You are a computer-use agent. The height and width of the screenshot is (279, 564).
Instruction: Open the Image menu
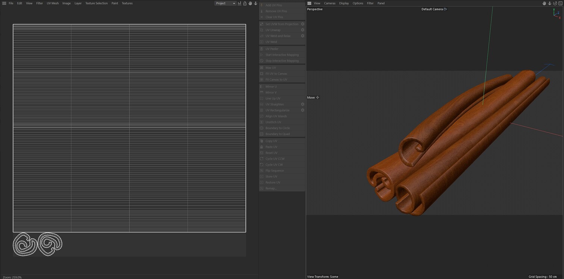coord(67,3)
